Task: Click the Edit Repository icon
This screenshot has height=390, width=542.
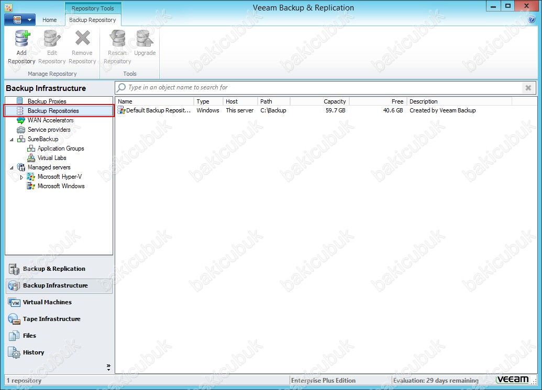Action: tap(52, 38)
